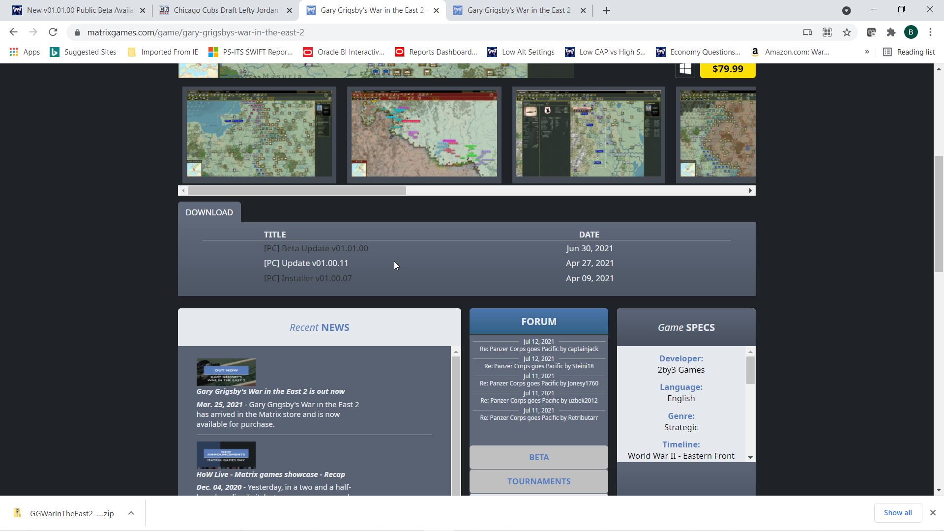Screen dimensions: 944x531
Task: Click the BETA forum button
Action: [538, 457]
